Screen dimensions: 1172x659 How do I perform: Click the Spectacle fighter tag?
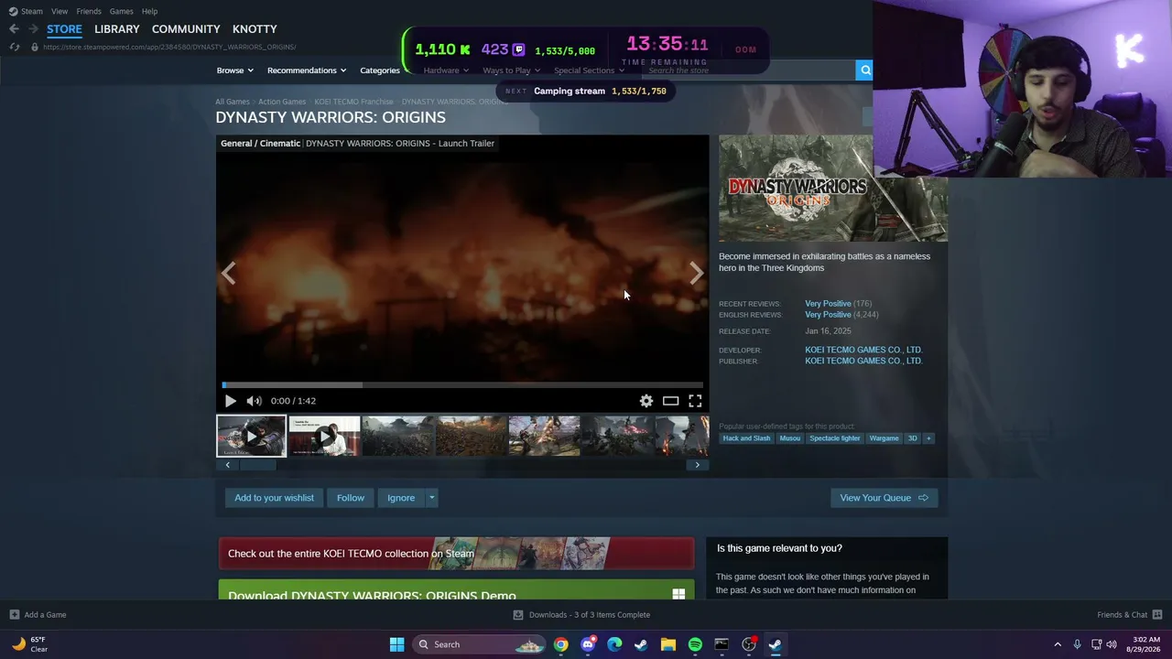[835, 438]
